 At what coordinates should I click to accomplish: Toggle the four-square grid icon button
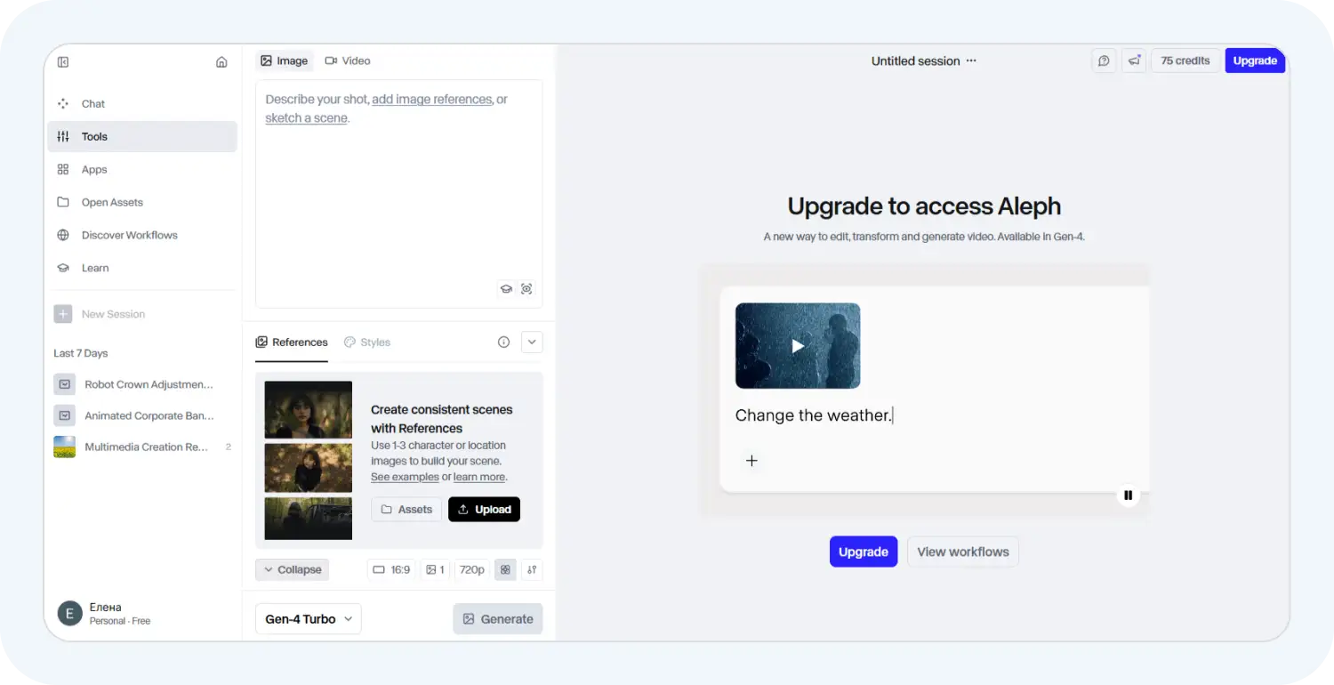tap(506, 570)
